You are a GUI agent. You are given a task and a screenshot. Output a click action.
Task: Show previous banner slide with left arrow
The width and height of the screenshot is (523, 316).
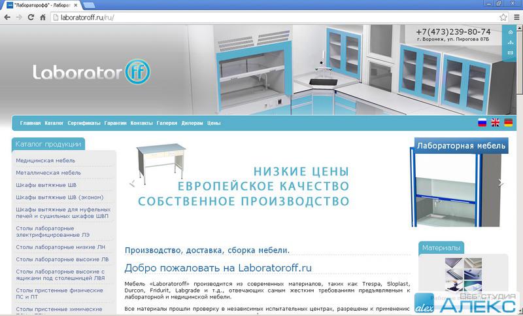(x=133, y=183)
